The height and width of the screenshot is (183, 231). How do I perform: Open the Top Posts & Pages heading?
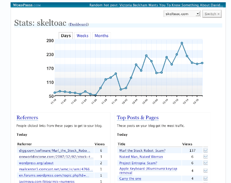(x=137, y=117)
